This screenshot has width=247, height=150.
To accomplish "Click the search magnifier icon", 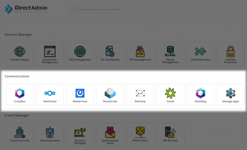I will (x=74, y=9).
